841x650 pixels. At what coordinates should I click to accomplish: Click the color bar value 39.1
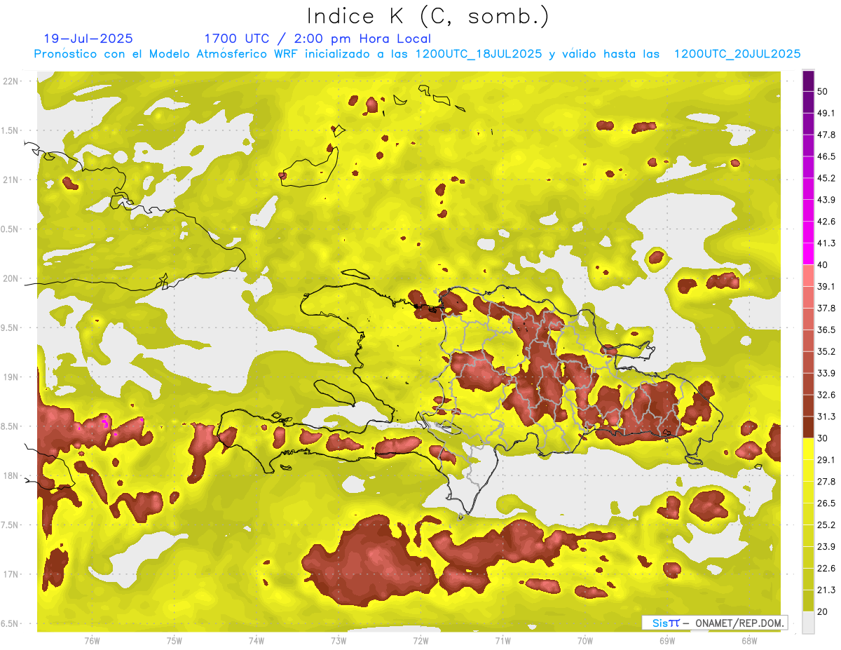point(826,286)
